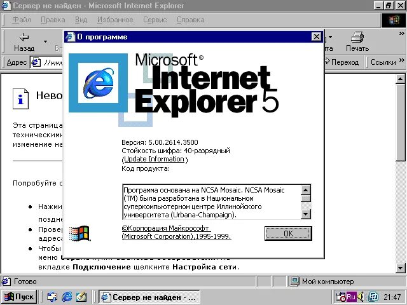The height and width of the screenshot is (305, 407).
Task: Click the Назад back arrow button
Action: (x=24, y=41)
